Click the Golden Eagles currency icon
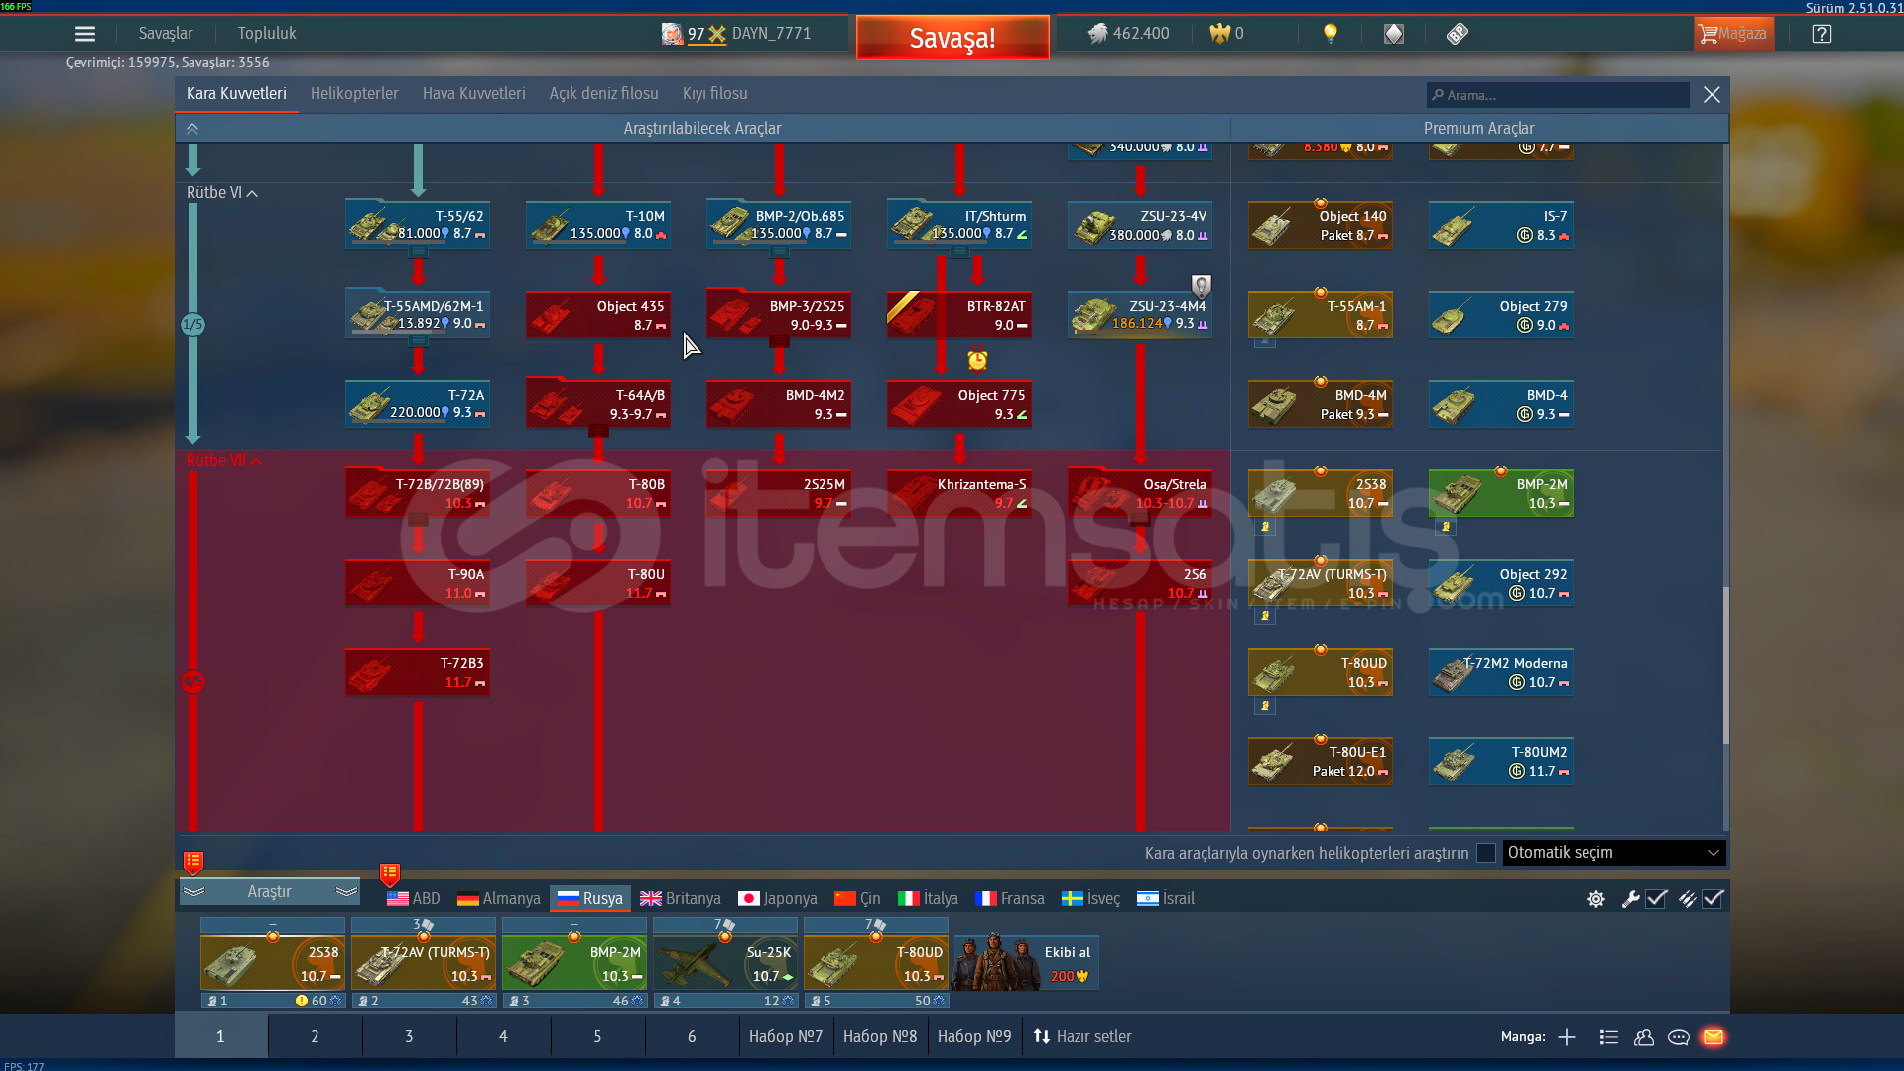Image resolution: width=1904 pixels, height=1071 pixels. [1219, 34]
